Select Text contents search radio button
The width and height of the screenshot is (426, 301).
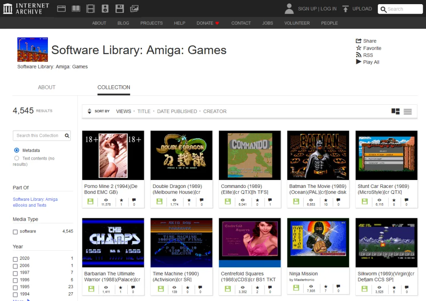point(17,158)
